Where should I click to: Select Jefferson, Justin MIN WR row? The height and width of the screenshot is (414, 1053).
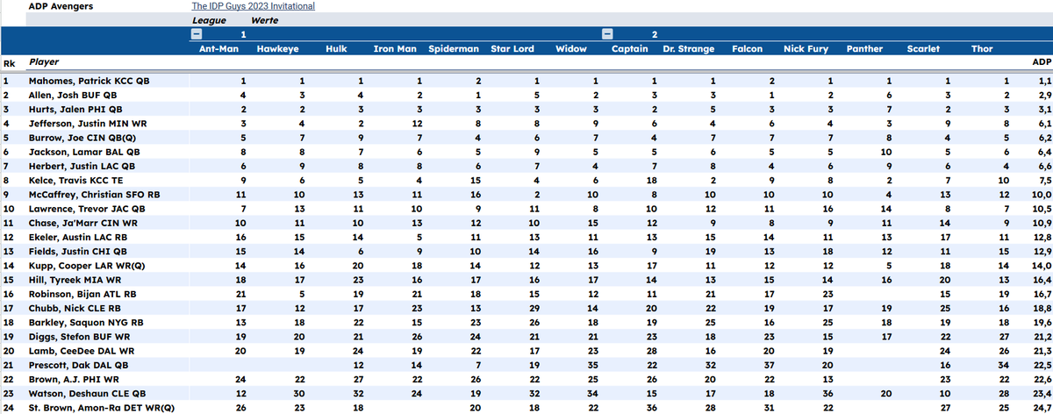point(526,124)
